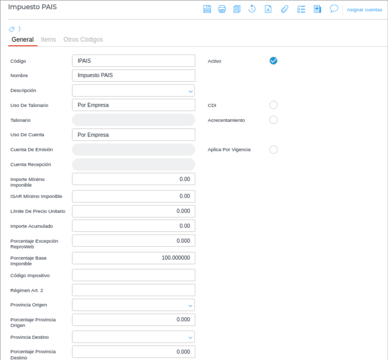
Task: Click the printer icon in toolbar
Action: pyautogui.click(x=222, y=9)
